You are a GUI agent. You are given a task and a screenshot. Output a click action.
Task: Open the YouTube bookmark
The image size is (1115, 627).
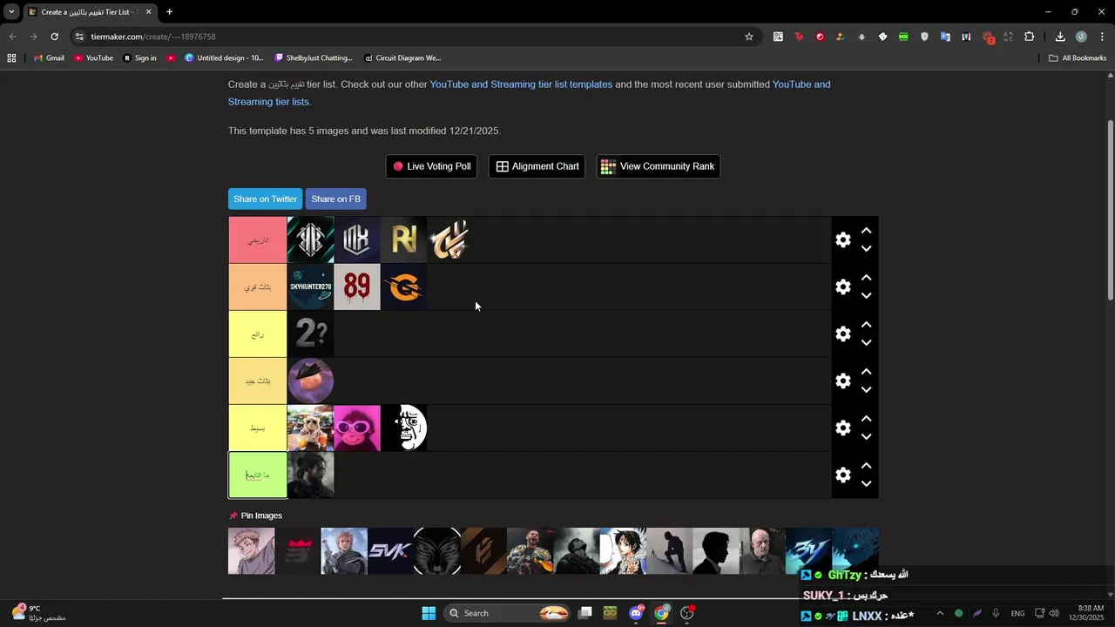[93, 58]
